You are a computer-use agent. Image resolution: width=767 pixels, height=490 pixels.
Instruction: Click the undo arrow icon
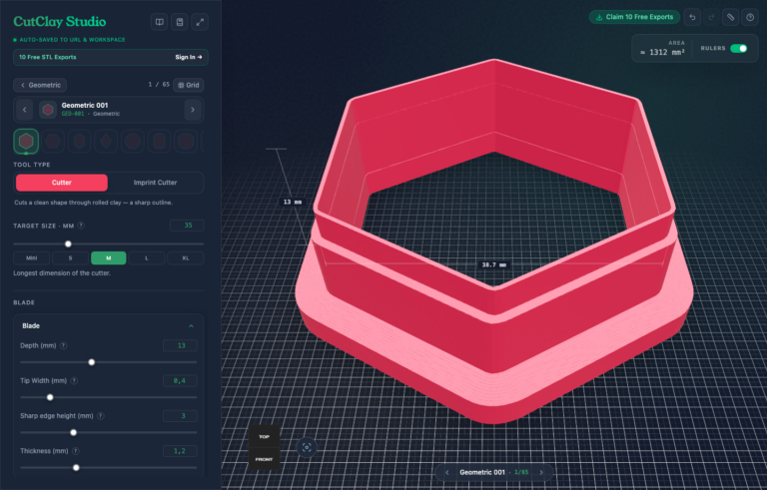coord(692,17)
